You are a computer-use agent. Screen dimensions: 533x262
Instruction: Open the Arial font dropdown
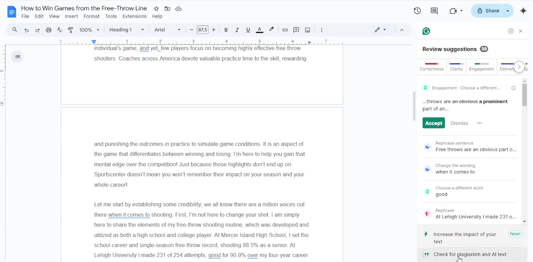pos(167,30)
